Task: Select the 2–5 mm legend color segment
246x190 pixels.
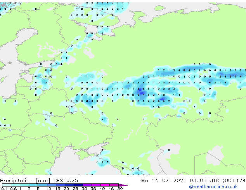Action: pyautogui.click(x=33, y=185)
